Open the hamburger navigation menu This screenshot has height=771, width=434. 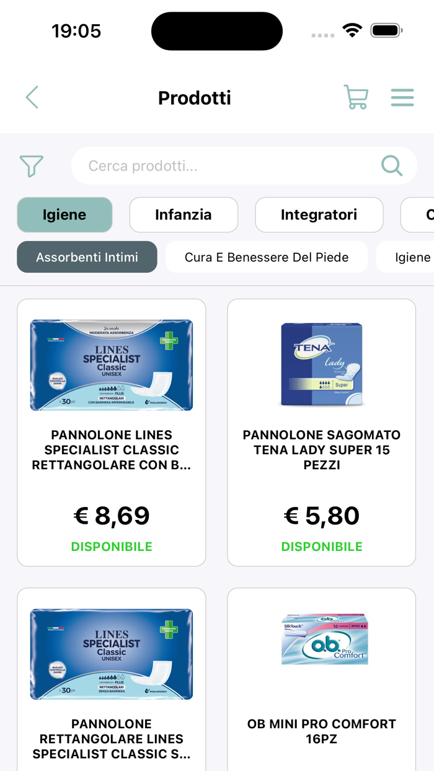tap(402, 97)
